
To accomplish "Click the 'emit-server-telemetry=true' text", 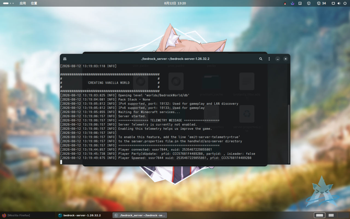I will tap(214, 137).
